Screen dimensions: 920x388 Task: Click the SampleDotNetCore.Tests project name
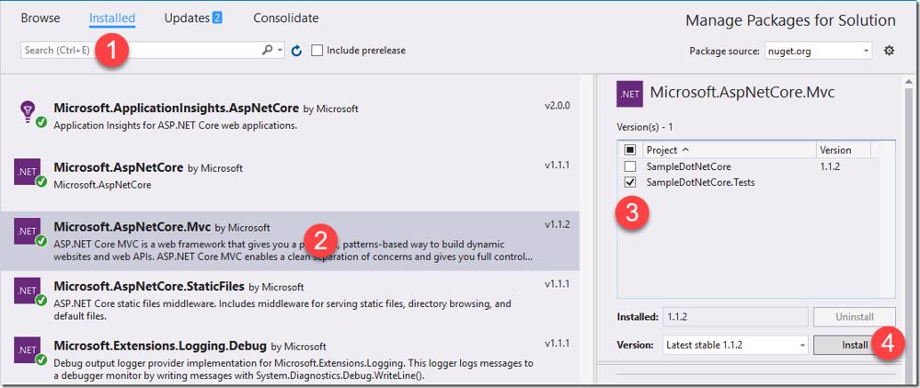coord(700,182)
